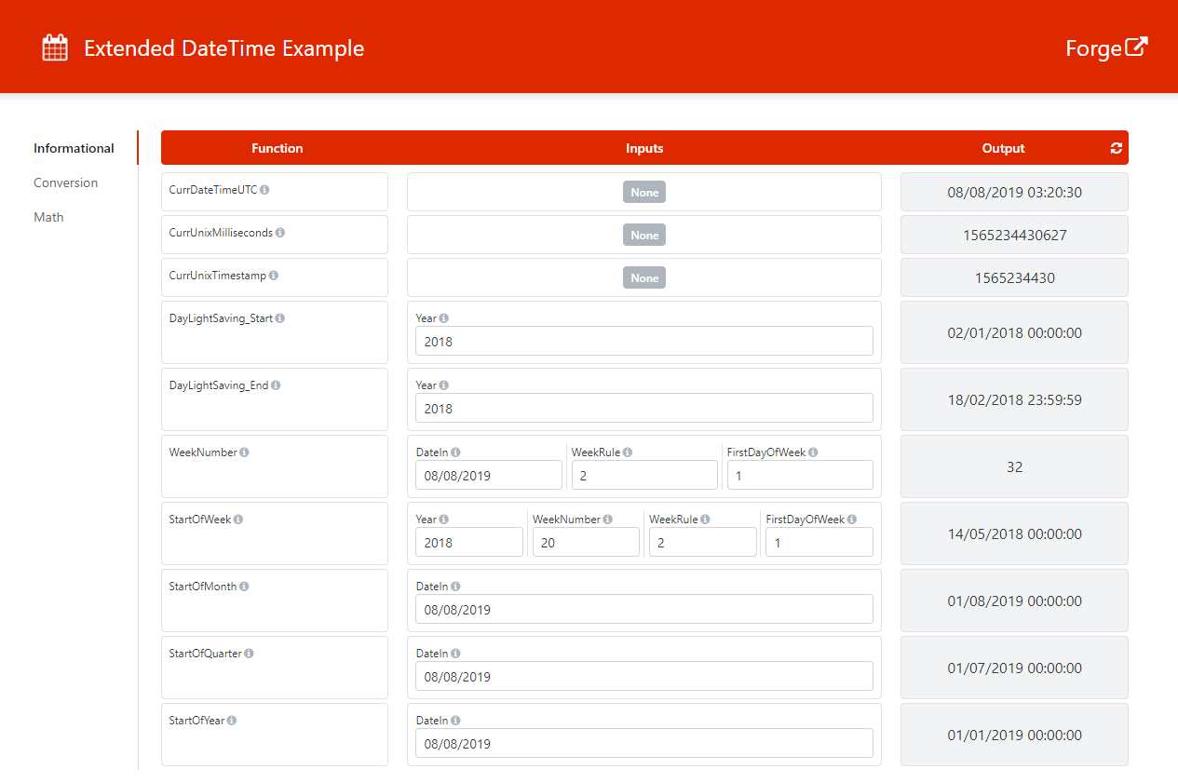The height and width of the screenshot is (783, 1178).
Task: Click info icon beside the WeekRule label in WeekNumber row
Action: coord(628,452)
